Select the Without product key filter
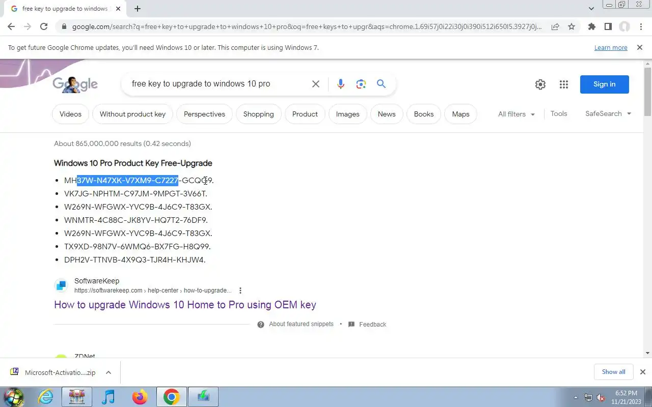This screenshot has width=652, height=407. (132, 114)
